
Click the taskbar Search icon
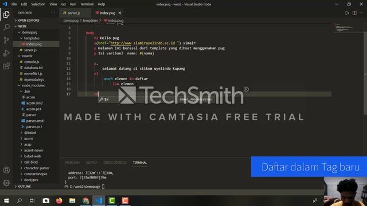point(19,201)
